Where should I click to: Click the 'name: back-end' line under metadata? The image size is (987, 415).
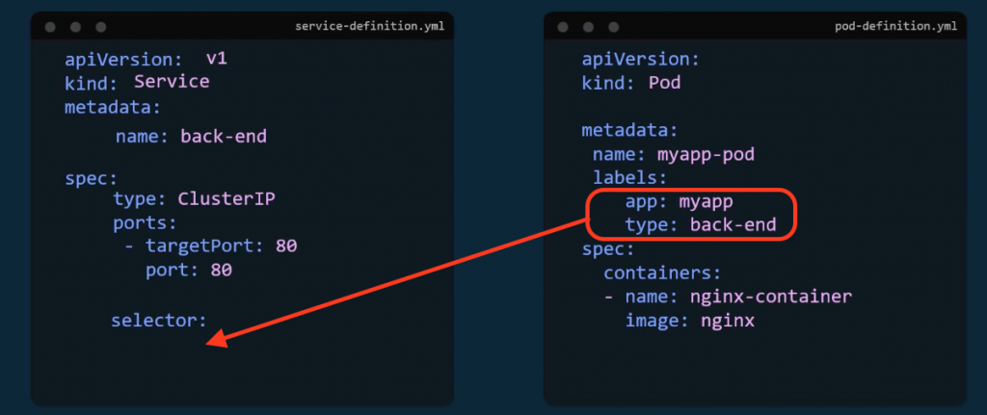click(x=191, y=136)
